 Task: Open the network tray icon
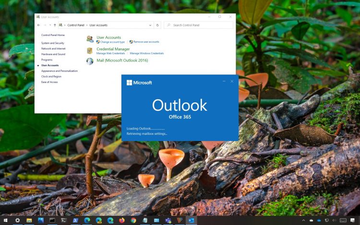click(327, 220)
